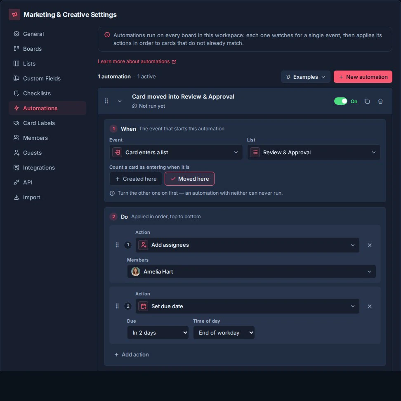Open the Examples dropdown menu
This screenshot has height=401, width=401.
[x=305, y=77]
